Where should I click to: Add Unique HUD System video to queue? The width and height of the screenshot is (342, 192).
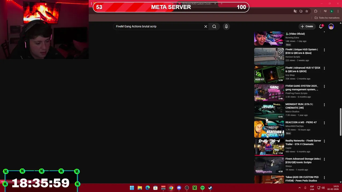[281, 58]
